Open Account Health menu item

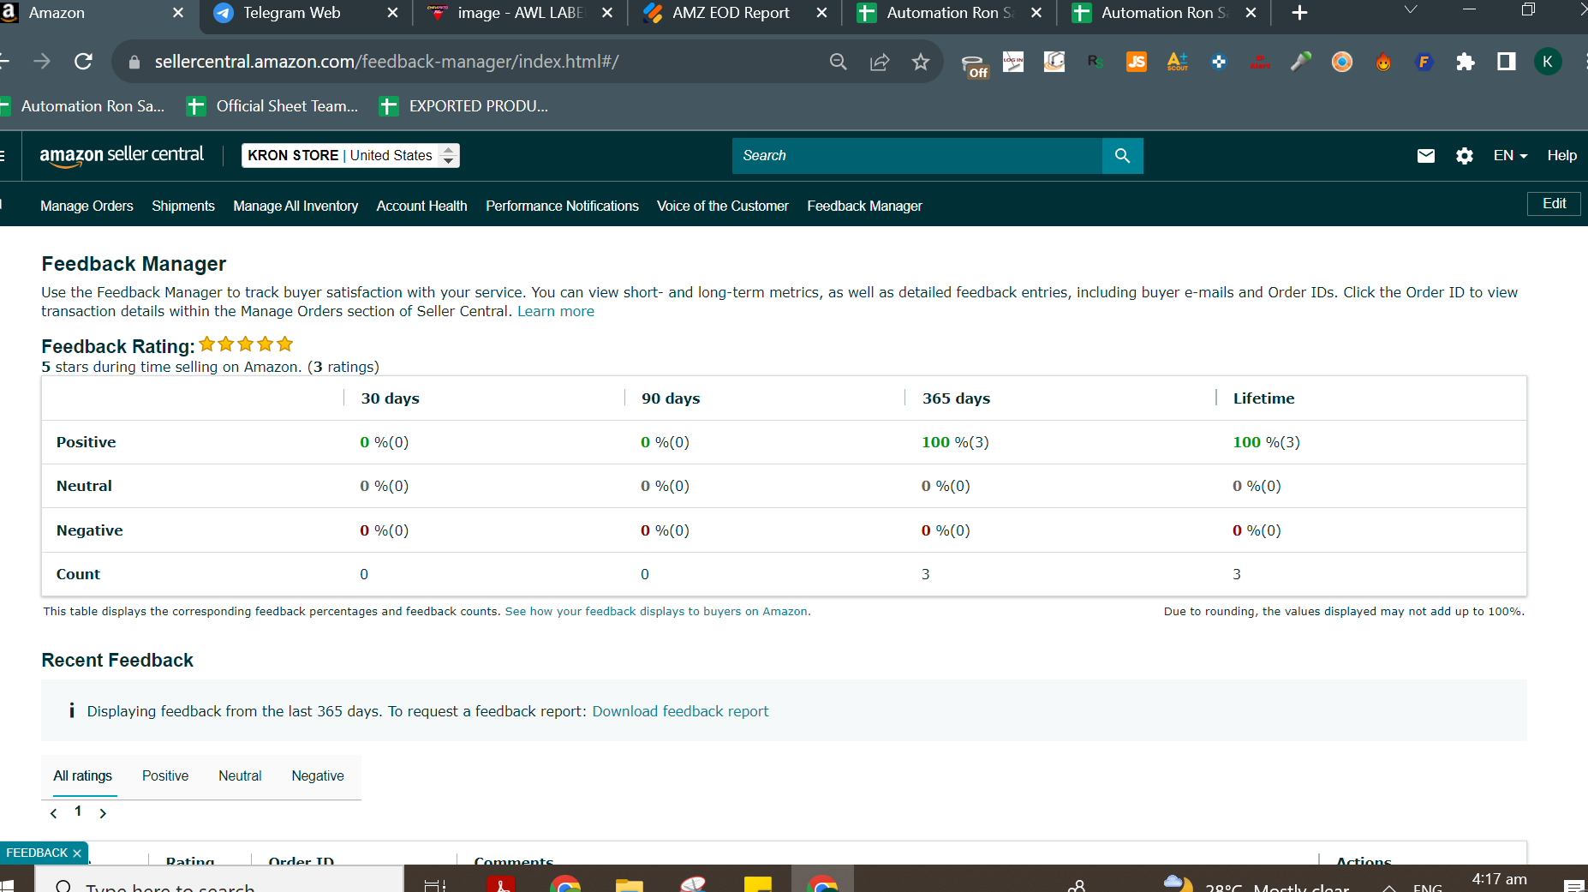[421, 206]
